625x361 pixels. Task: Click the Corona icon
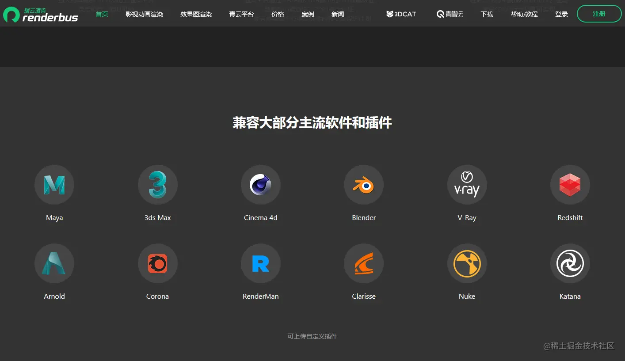[x=158, y=263]
